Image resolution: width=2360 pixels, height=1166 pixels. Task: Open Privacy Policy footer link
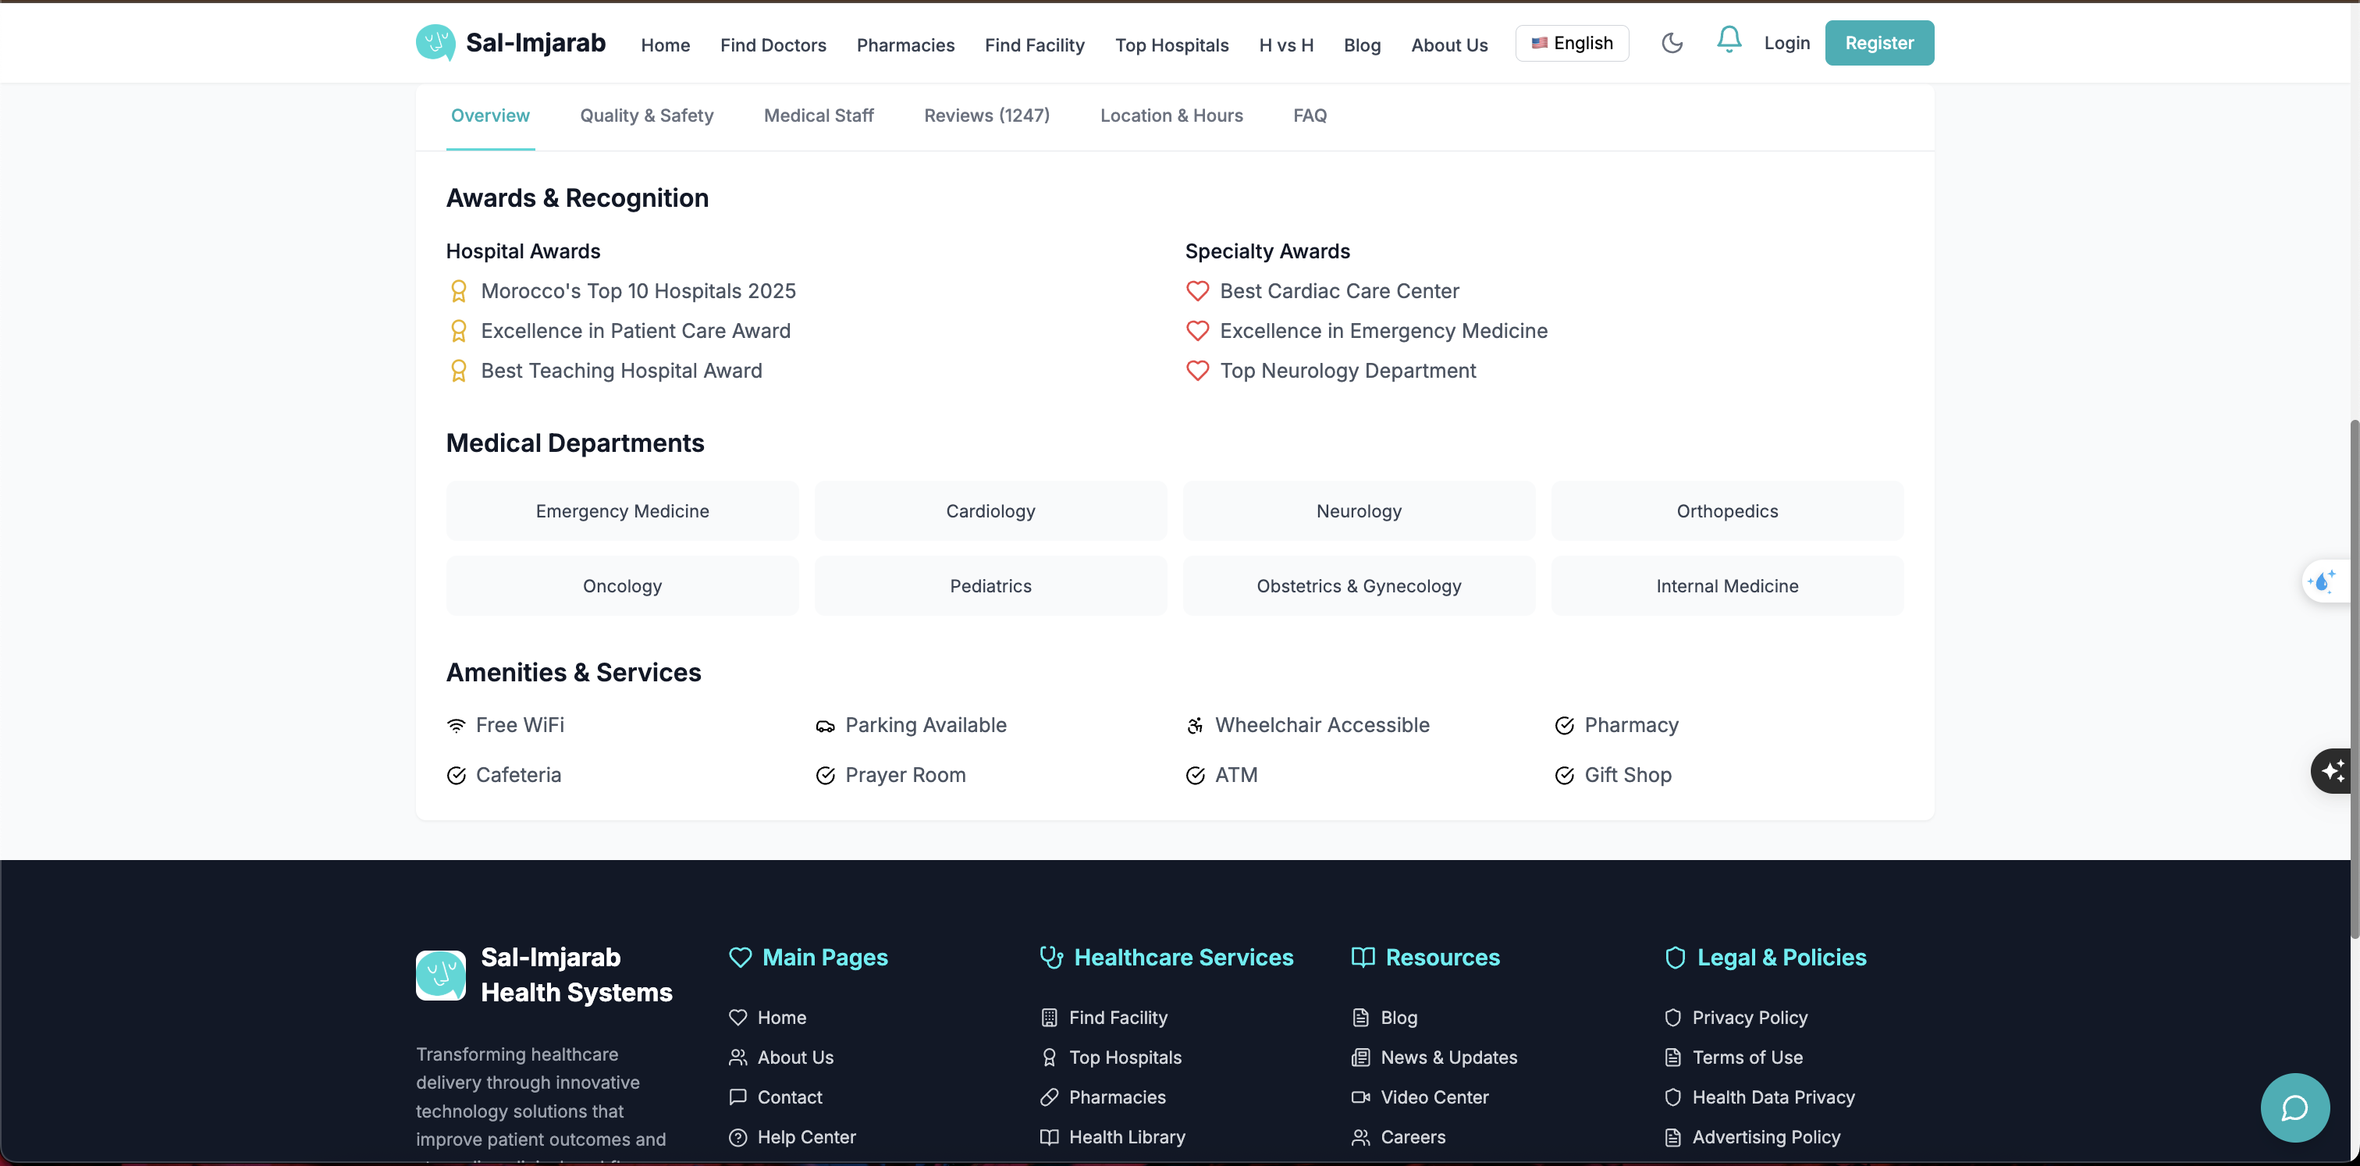1748,1018
